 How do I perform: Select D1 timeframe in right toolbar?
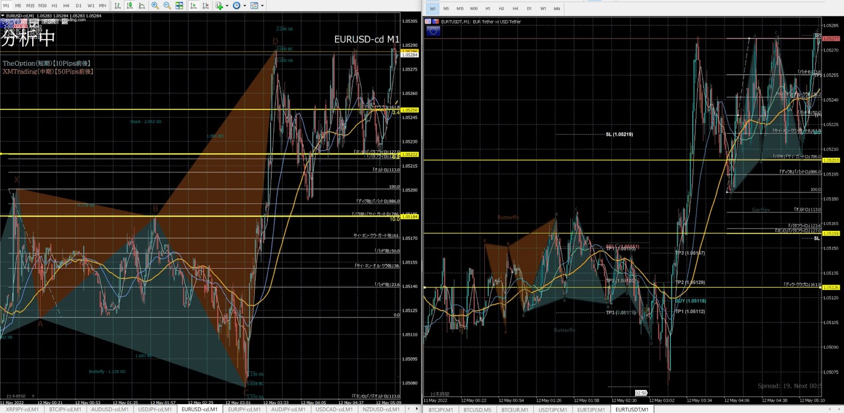(529, 8)
